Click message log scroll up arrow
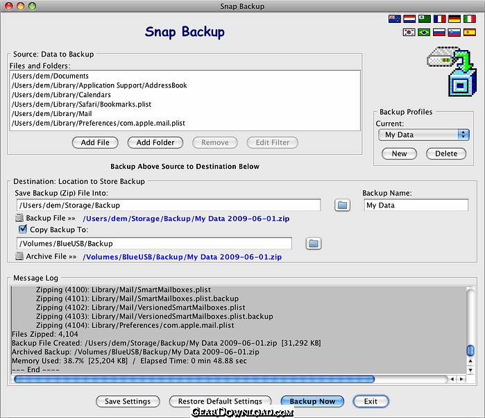This screenshot has height=418, width=485. pos(470,361)
